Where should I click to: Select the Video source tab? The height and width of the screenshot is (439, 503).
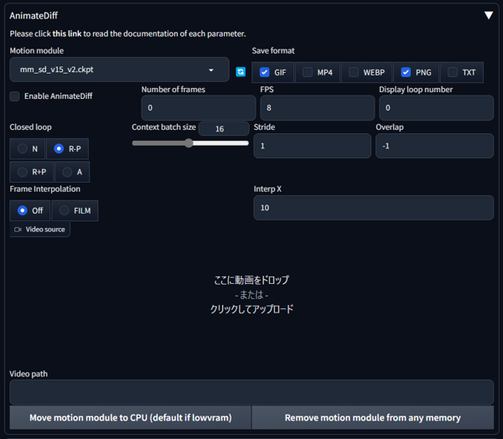(39, 230)
